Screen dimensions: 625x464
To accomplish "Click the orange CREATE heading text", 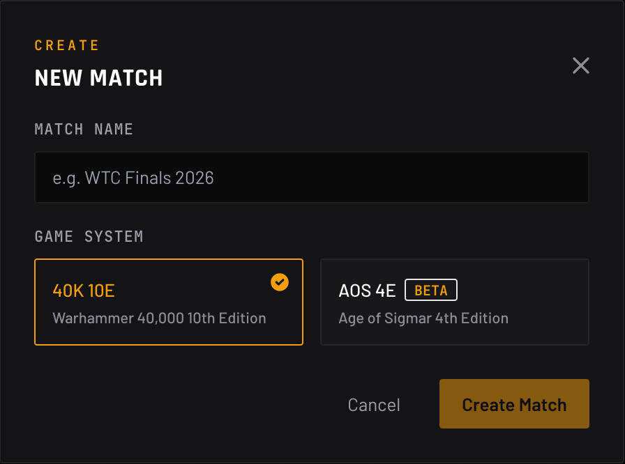I will 67,45.
